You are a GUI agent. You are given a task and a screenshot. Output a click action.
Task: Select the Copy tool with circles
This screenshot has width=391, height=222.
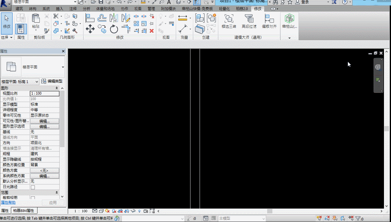pos(102,29)
